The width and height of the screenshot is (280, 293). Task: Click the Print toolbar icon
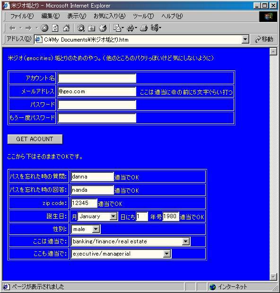pos(144,28)
